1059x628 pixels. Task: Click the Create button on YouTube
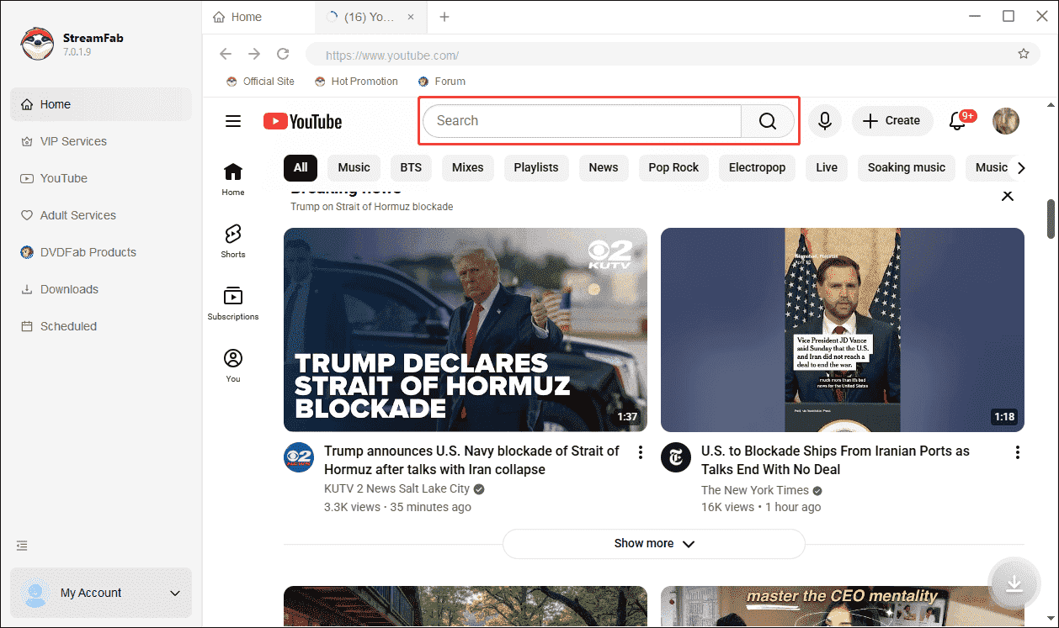point(891,121)
